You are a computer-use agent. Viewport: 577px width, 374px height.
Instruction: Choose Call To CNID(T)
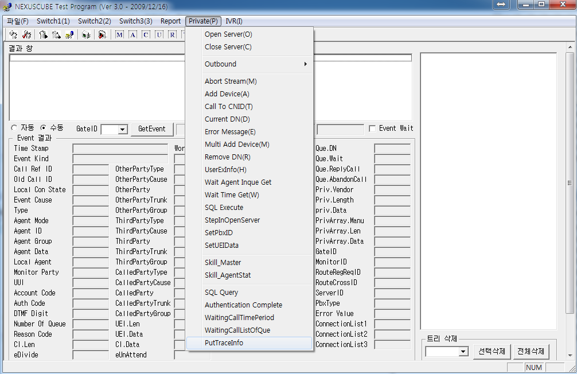(250, 106)
